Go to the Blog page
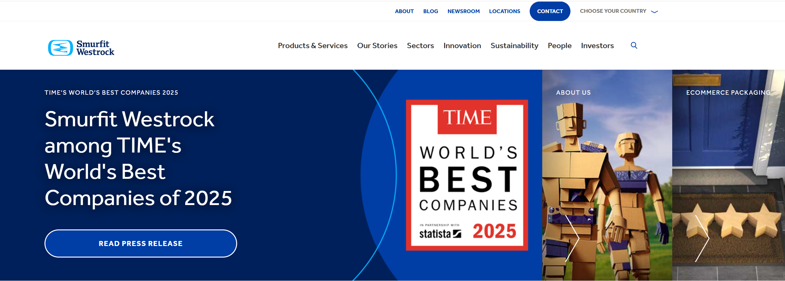The image size is (785, 281). click(430, 11)
